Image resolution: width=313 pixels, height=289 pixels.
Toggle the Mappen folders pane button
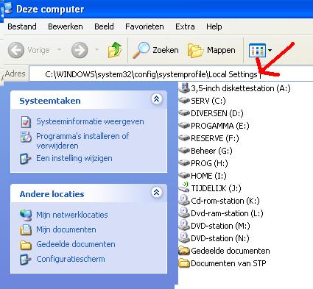tap(211, 50)
